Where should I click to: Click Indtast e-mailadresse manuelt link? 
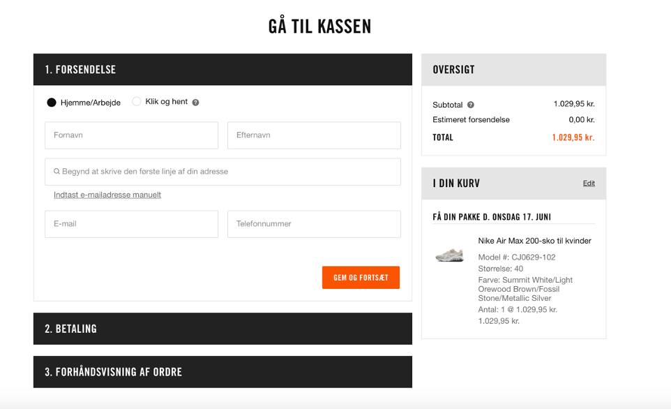pos(107,195)
